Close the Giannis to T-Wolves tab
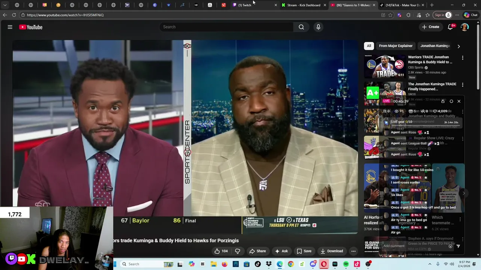The height and width of the screenshot is (270, 481). [x=374, y=5]
